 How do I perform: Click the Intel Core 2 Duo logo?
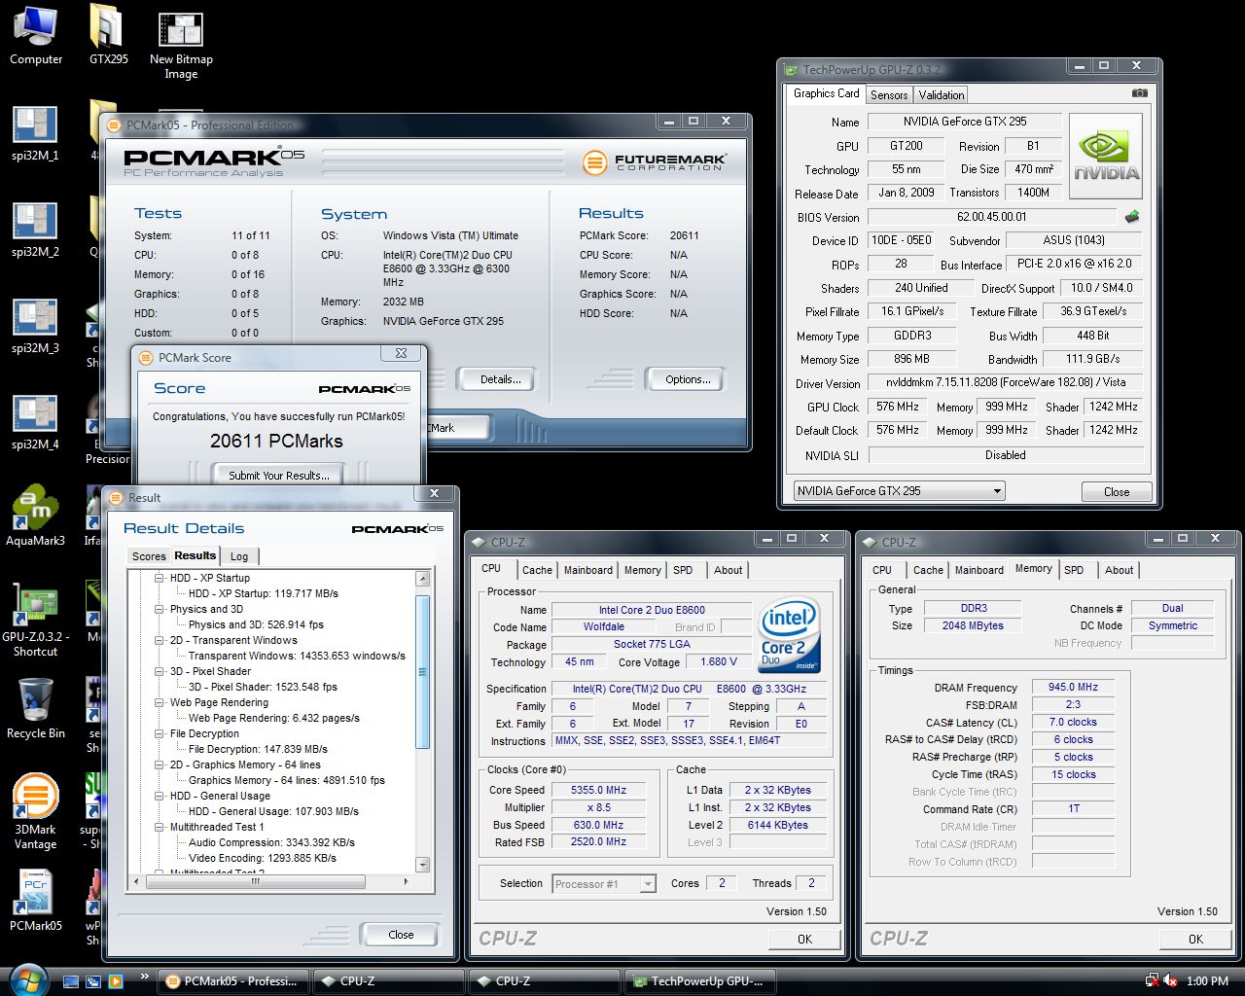788,634
